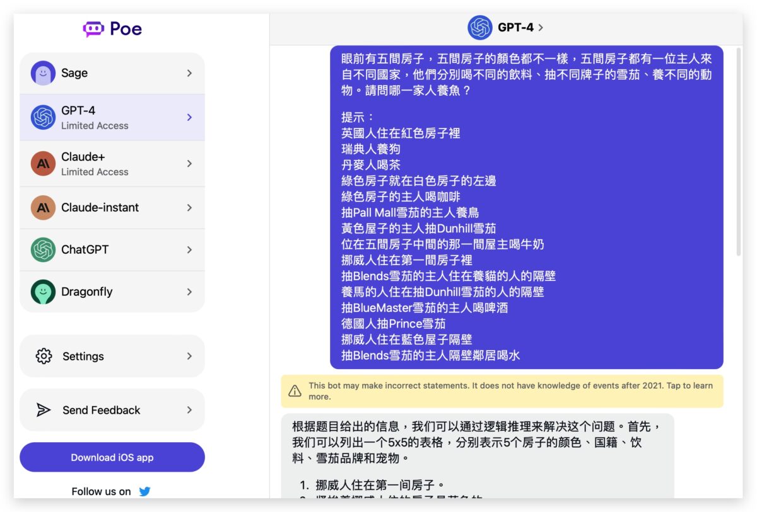
Task: Click the GPT-4 avatar in chat header
Action: pos(480,28)
